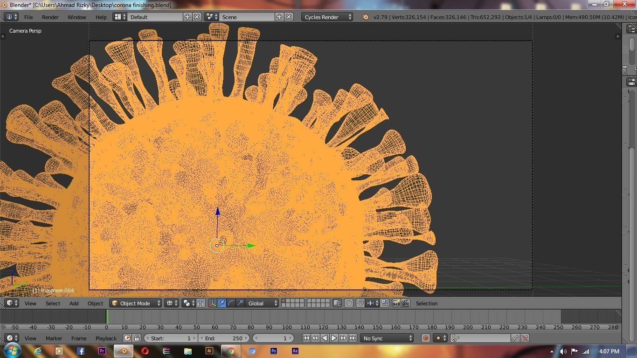This screenshot has height=358, width=637.
Task: Click the Blender logo icon in header
Action: click(x=365, y=17)
